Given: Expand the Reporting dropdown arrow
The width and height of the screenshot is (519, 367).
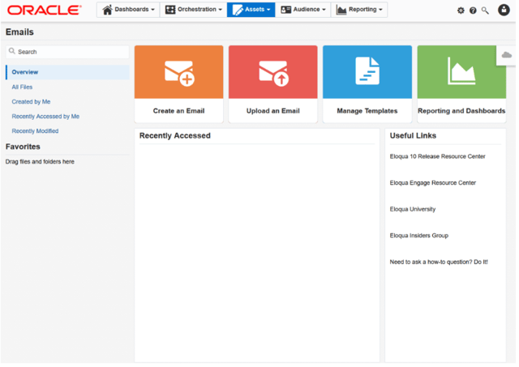Looking at the screenshot, I should 380,10.
